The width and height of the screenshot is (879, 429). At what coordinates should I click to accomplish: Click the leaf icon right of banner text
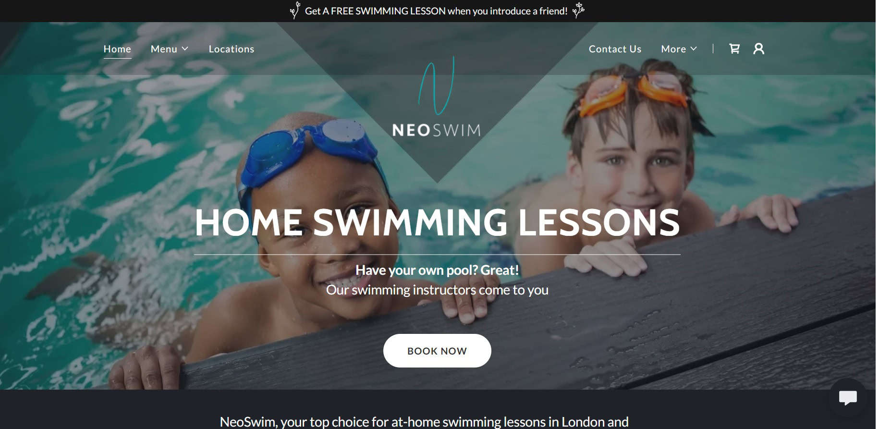[x=578, y=10]
